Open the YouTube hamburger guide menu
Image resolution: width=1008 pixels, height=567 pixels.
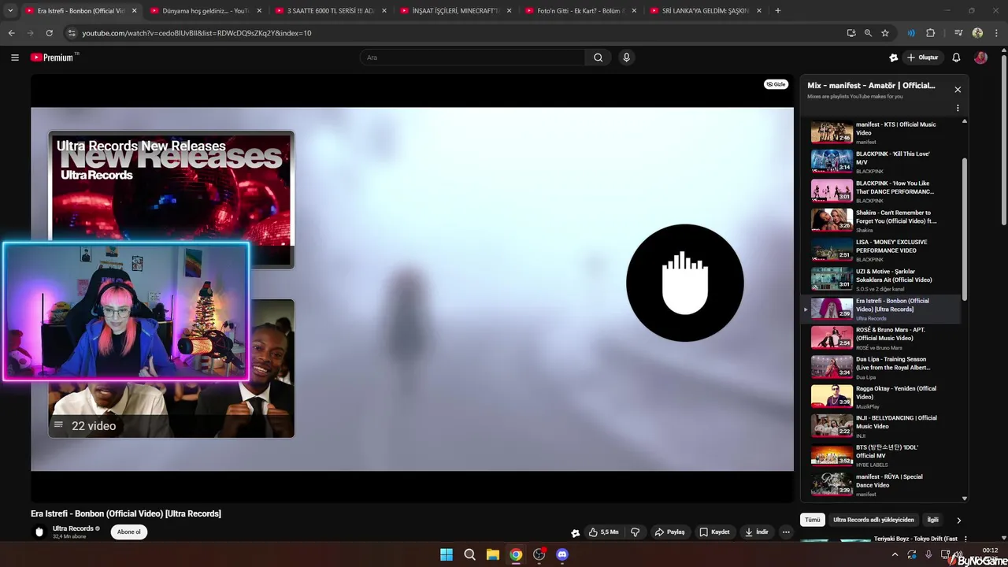[14, 57]
